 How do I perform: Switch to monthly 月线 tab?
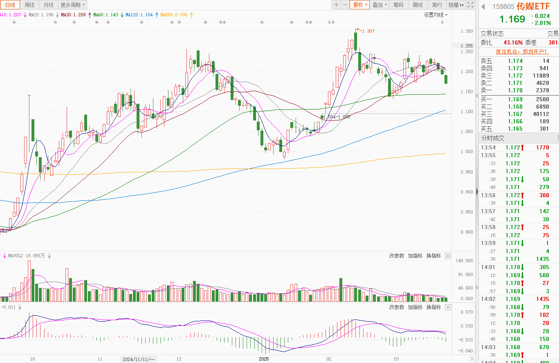(x=48, y=5)
